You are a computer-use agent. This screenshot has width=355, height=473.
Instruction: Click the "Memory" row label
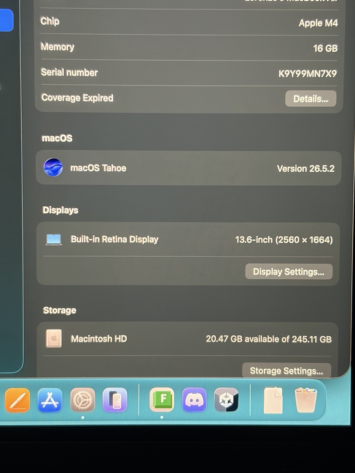pyautogui.click(x=57, y=47)
